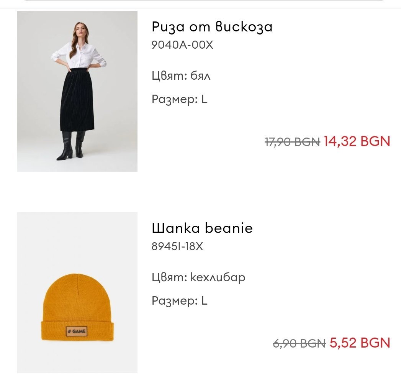Screen dimensions: 401x392
Task: Click the black boots in the shirt photo
Action: click(x=71, y=146)
